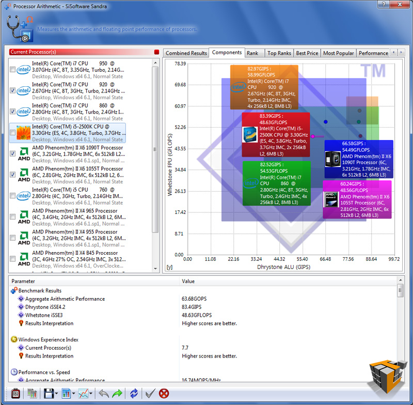
Task: Click the lightbulb icon beside Windows Experience interpretation
Action: tap(21, 356)
